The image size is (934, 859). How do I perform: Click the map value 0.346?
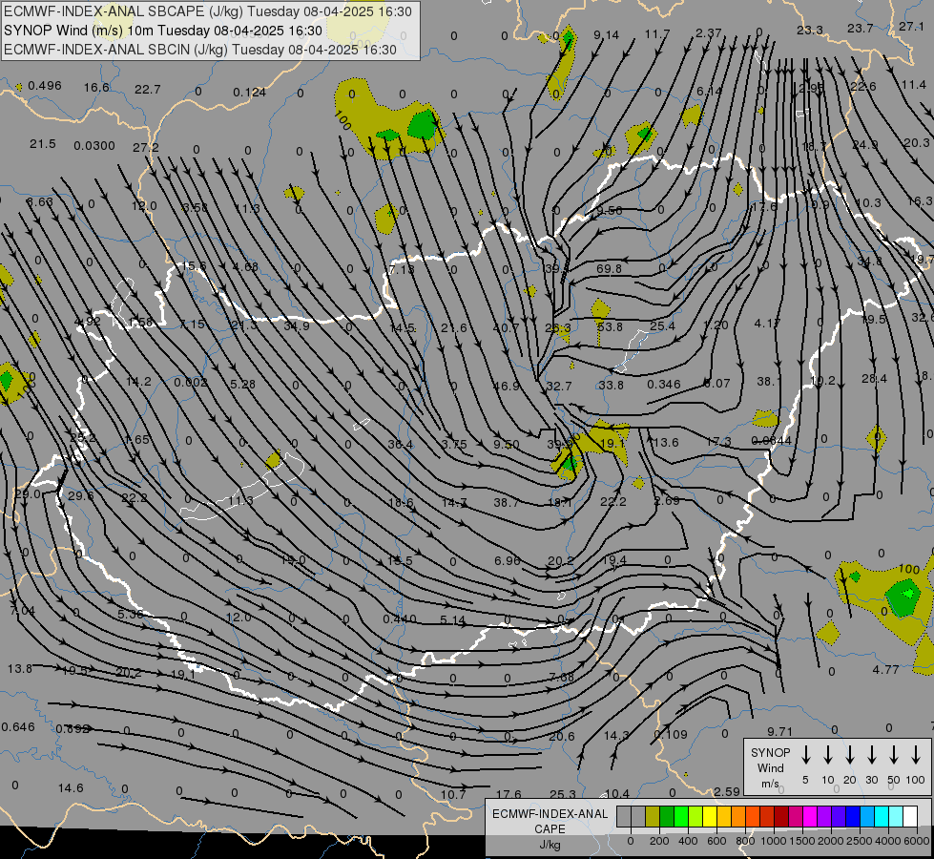tap(664, 385)
